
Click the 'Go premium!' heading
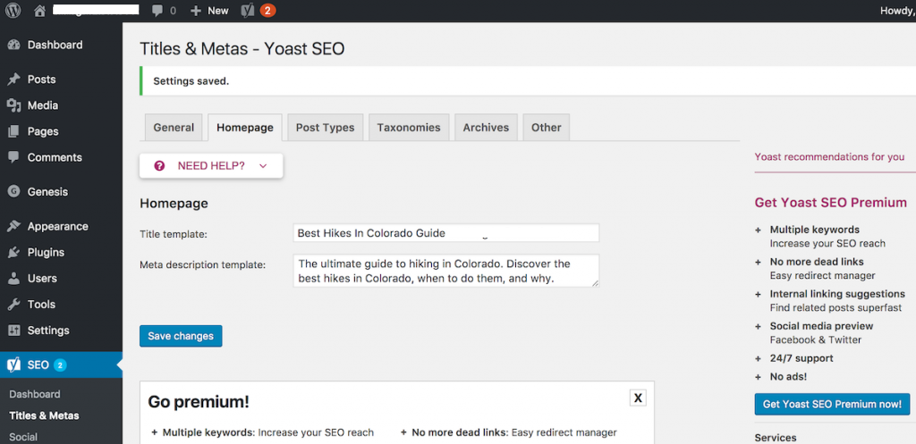coord(199,401)
